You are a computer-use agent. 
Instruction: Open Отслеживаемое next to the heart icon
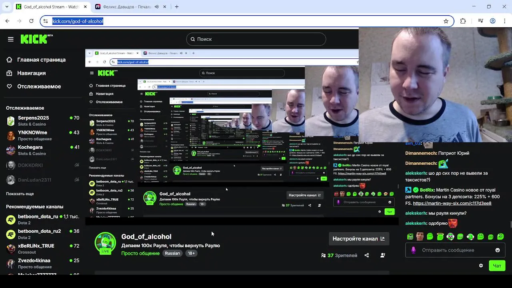(x=39, y=86)
